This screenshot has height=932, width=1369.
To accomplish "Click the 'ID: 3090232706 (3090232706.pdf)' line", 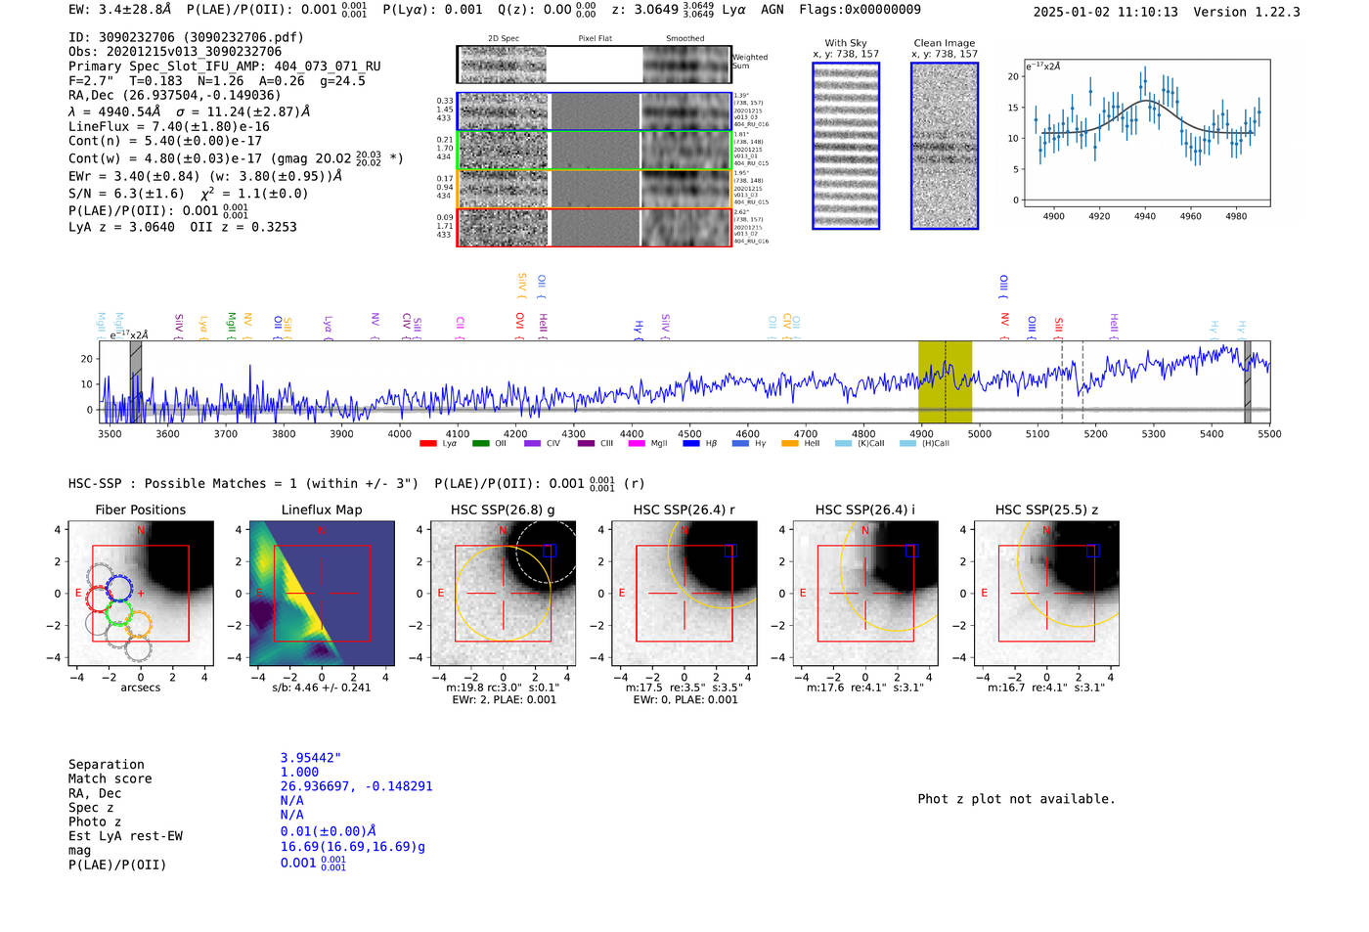I will click(186, 37).
